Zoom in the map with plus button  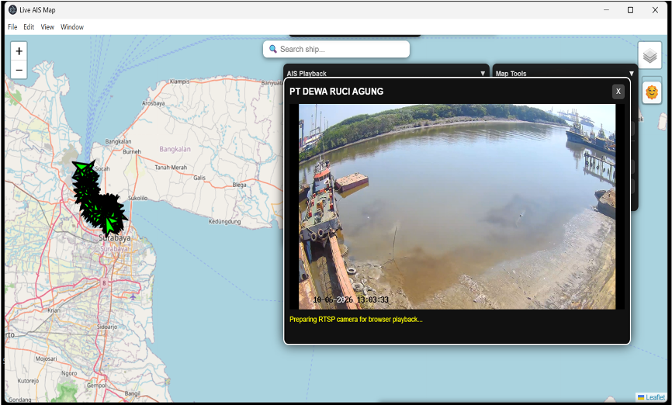tap(19, 51)
